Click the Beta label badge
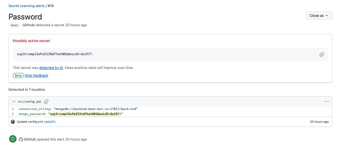 point(18,76)
